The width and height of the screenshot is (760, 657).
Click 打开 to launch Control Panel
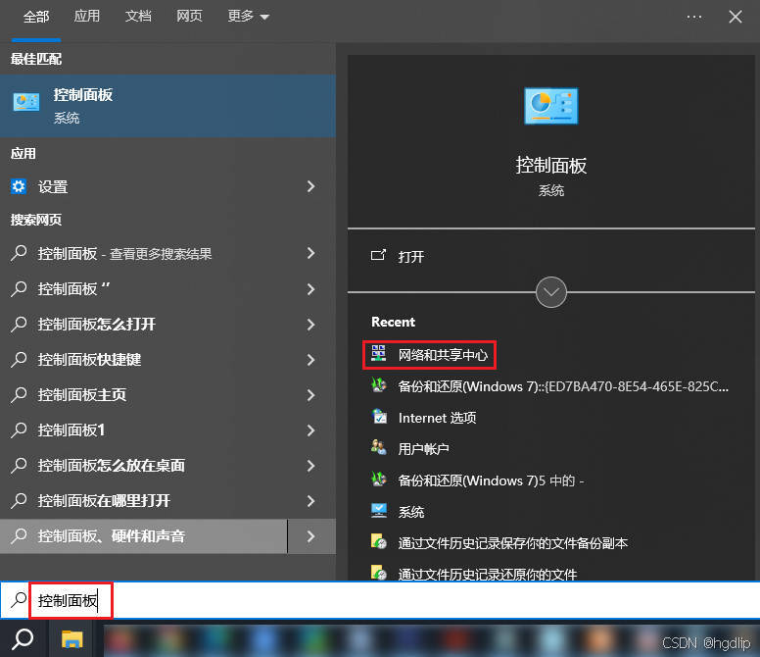tap(411, 256)
